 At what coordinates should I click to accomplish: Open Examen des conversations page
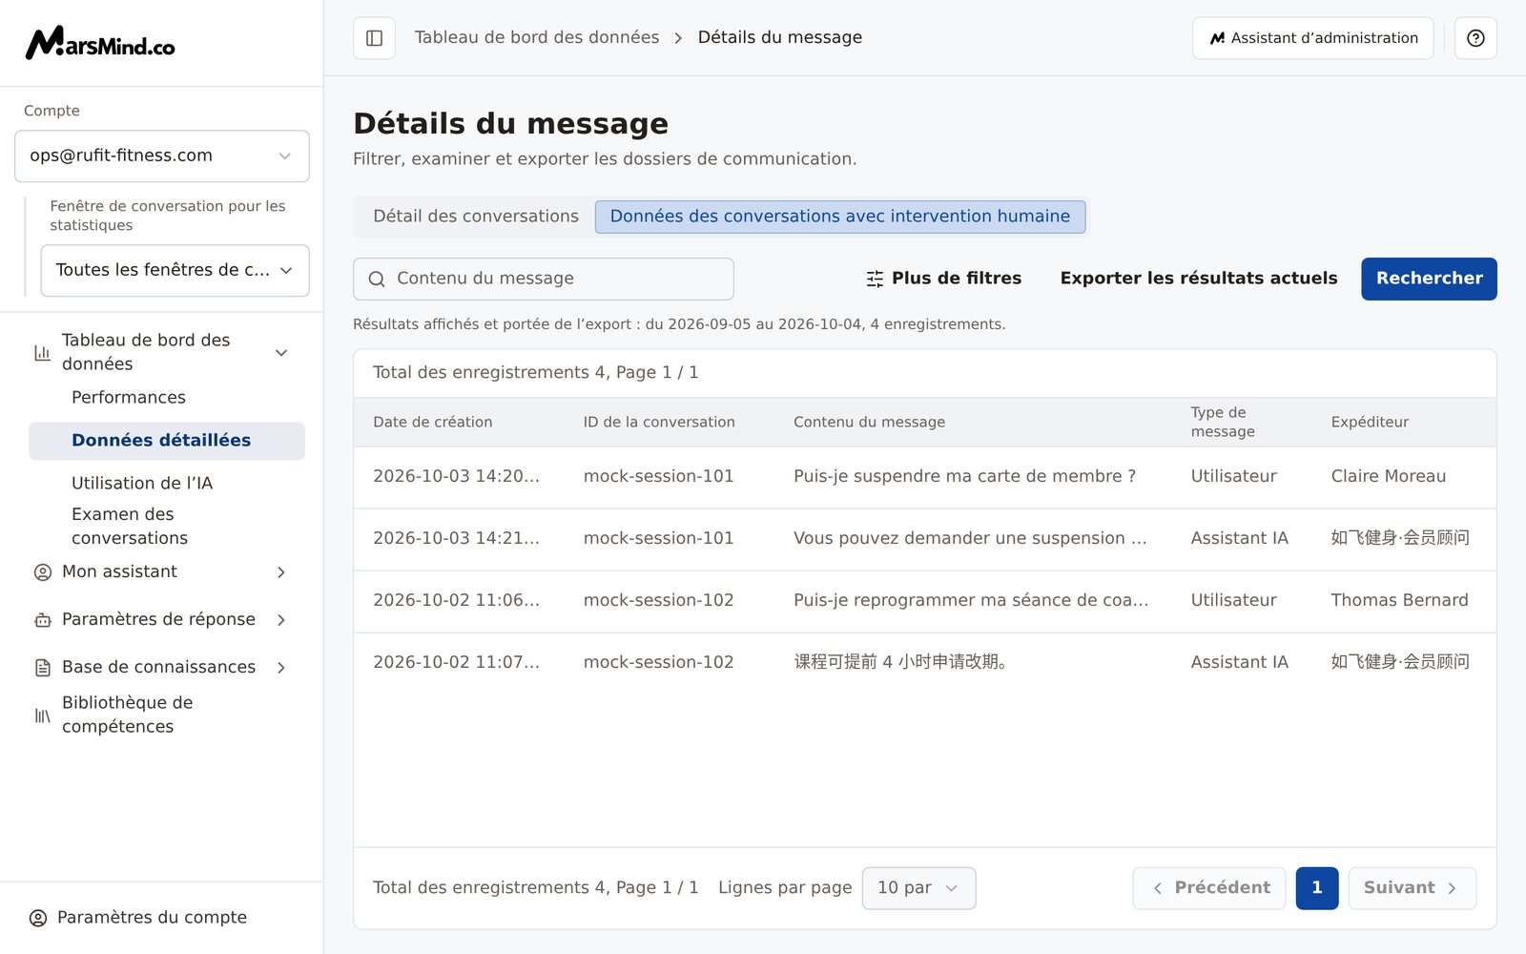(x=130, y=526)
